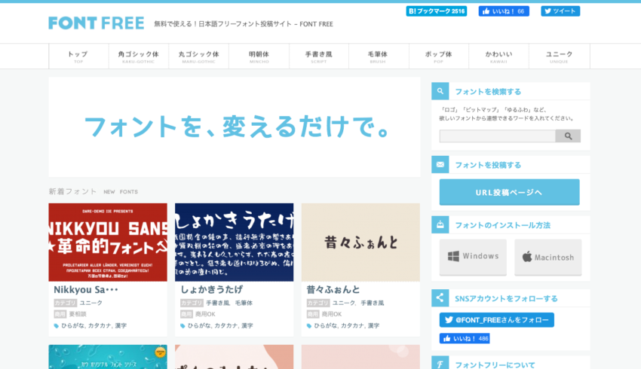
Task: Click the Hatena bookmark button showing 2516
Action: [436, 11]
